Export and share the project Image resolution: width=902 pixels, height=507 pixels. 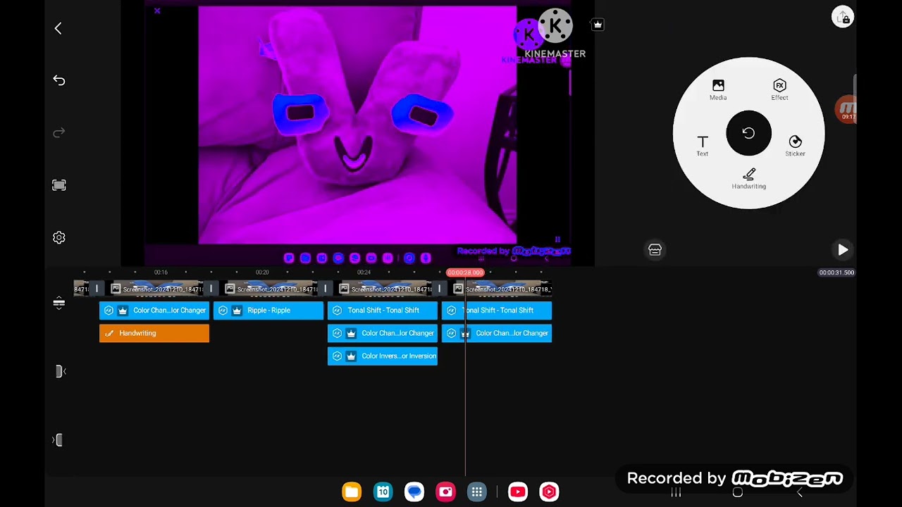pyautogui.click(x=842, y=18)
